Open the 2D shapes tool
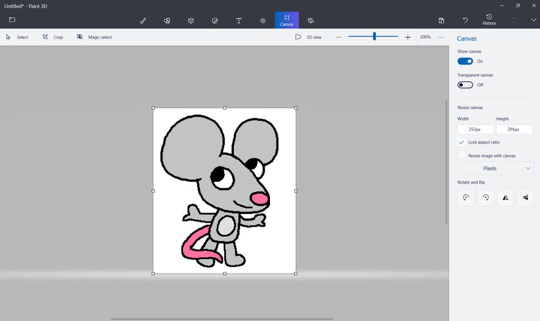Viewport: 540px width, 321px height. coord(167,21)
